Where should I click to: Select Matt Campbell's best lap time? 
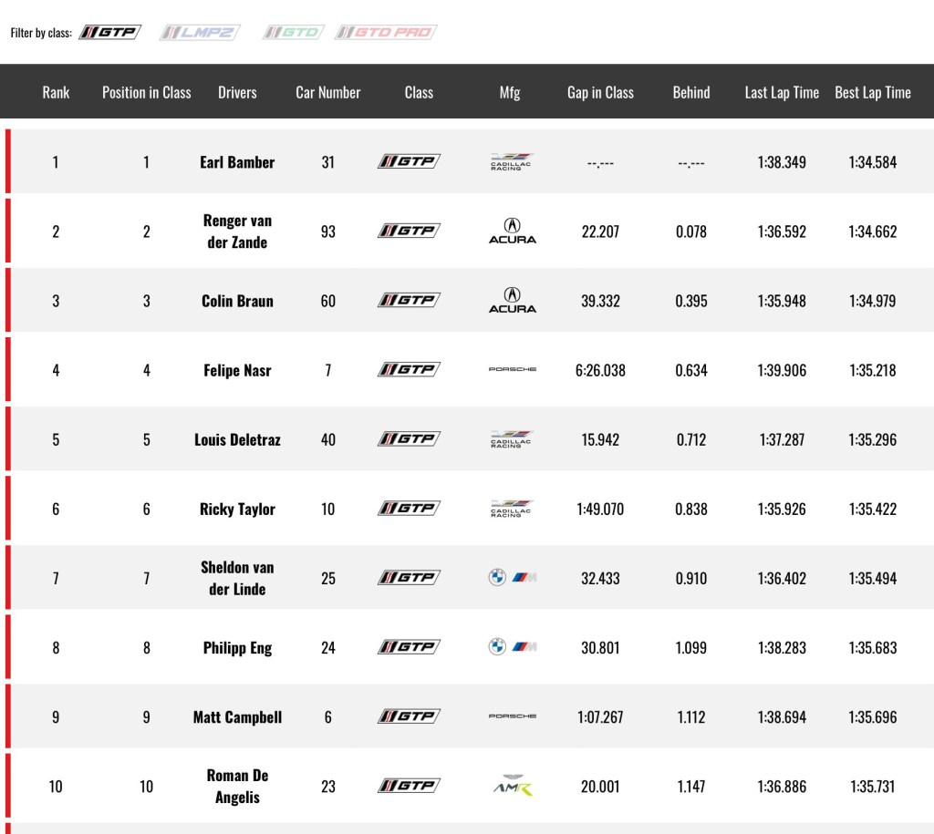873,716
